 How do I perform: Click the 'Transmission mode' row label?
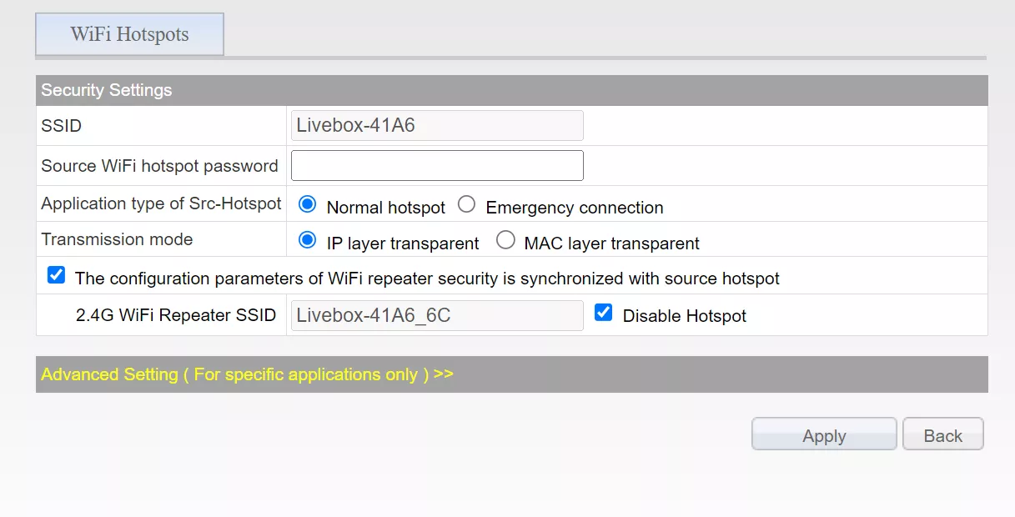click(117, 239)
